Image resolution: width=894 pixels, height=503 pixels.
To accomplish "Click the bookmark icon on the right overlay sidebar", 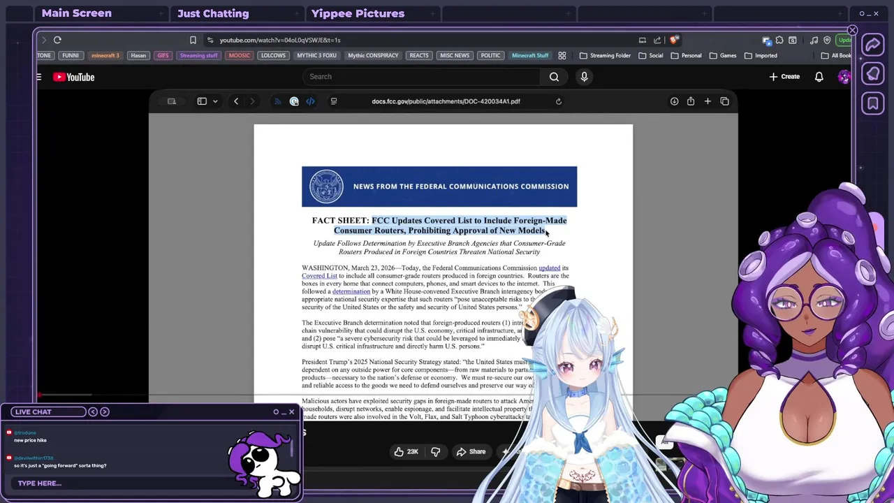I will coord(873,103).
